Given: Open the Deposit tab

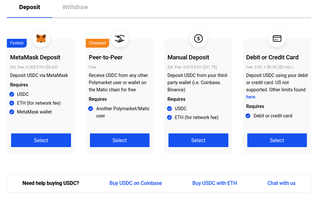Looking at the screenshot, I should click(x=30, y=7).
